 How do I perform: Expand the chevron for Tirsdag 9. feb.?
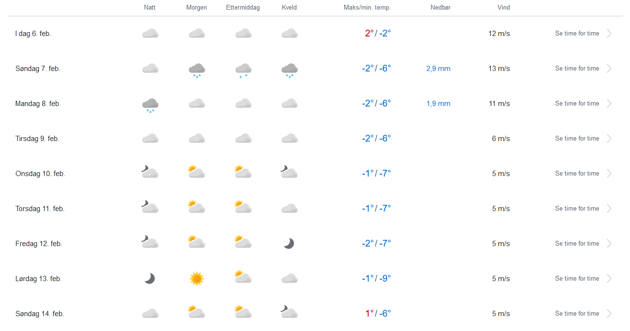click(609, 139)
